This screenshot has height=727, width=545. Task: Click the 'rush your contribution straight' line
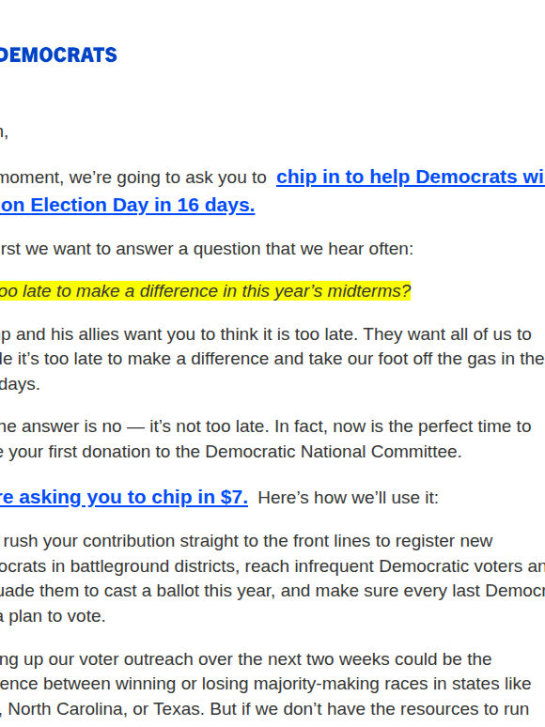[246, 541]
